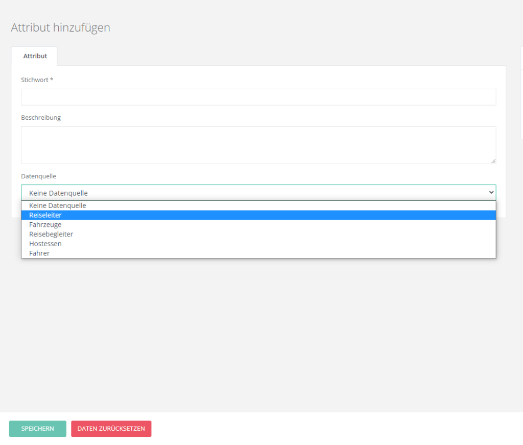
Task: Click the Datenquelle dropdown chevron arrow
Action: [491, 192]
